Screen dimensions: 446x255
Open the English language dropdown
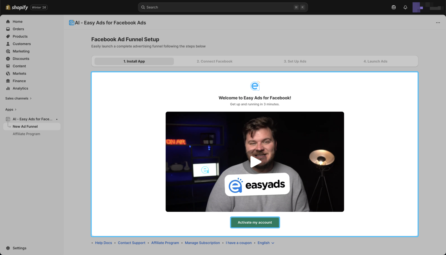click(266, 243)
